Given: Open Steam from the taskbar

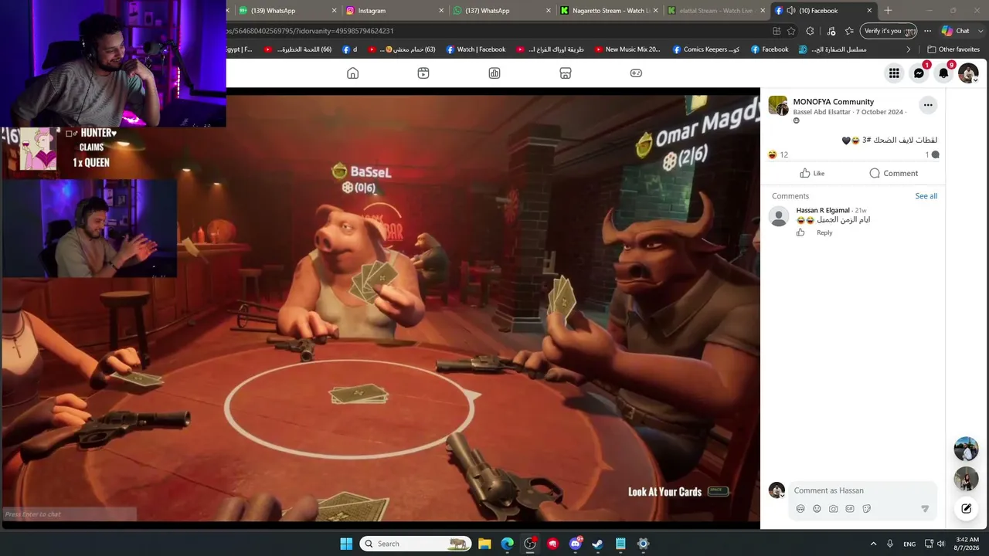Looking at the screenshot, I should tap(597, 544).
